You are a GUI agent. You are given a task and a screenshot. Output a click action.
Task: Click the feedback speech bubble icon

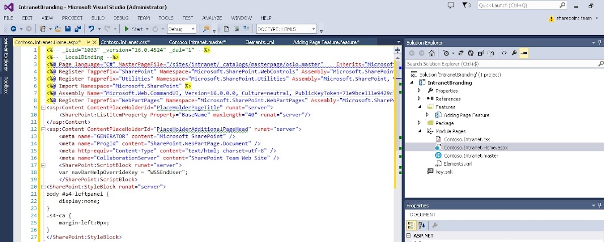(x=450, y=5)
